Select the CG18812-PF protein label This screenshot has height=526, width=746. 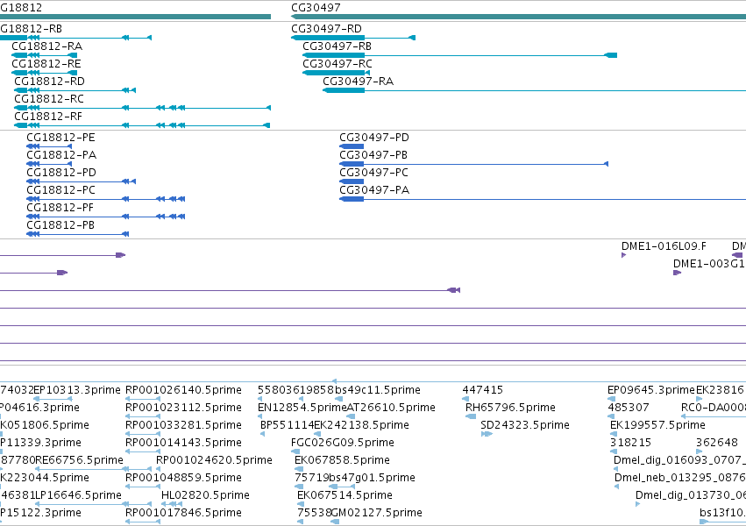pos(60,208)
